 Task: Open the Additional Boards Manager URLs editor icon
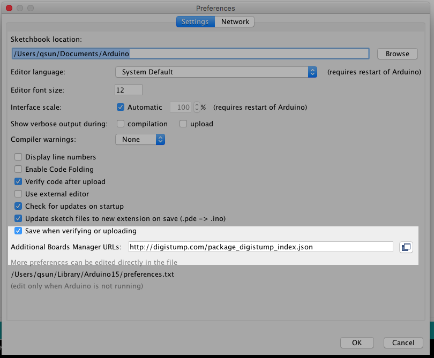406,247
